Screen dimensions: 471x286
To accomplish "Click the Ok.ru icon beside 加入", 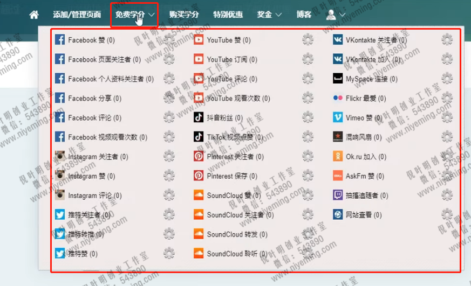I will (x=338, y=156).
